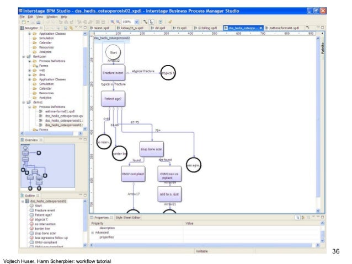
Task: Select the pointer selection tool
Action: click(x=151, y=21)
